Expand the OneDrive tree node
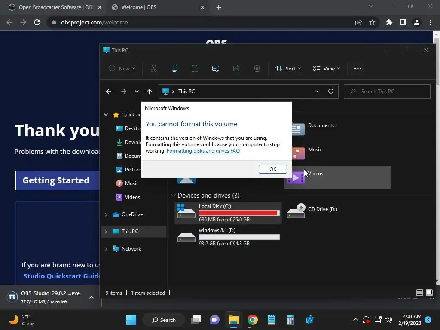The image size is (440, 330). coord(106,214)
